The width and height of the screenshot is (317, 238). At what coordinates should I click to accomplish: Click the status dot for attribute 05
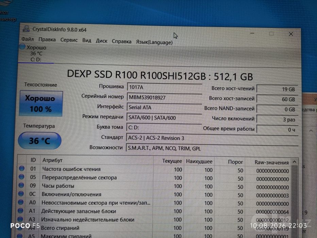(x=21, y=176)
